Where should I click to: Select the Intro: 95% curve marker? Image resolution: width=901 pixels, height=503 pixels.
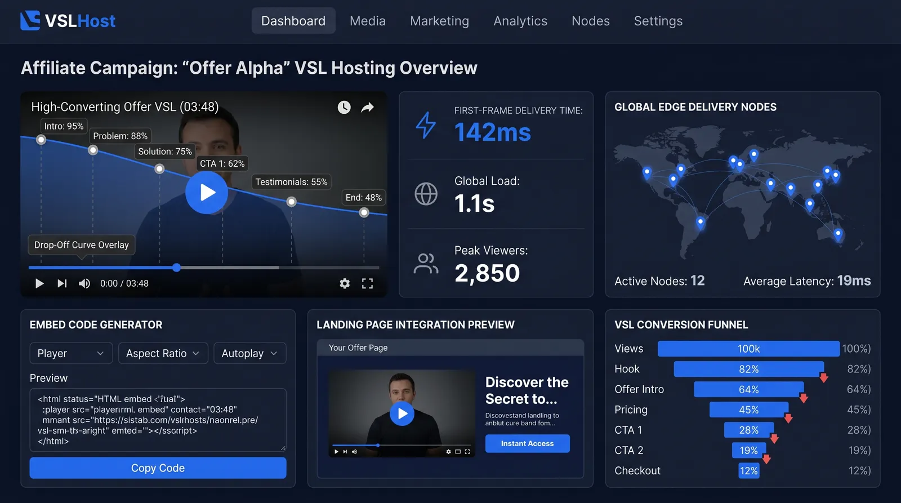click(41, 140)
